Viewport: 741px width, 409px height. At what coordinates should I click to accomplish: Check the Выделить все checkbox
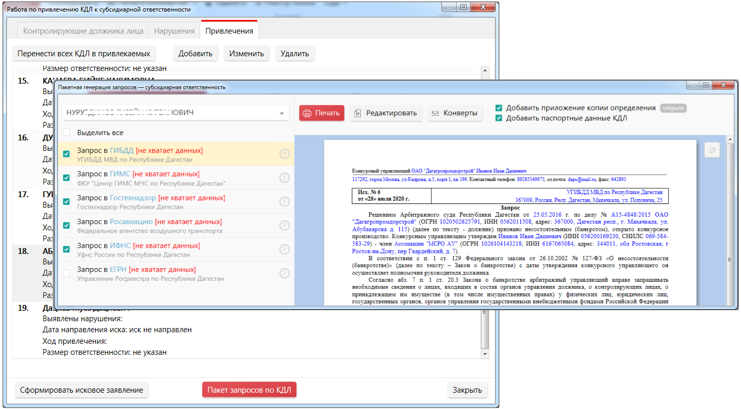point(66,132)
